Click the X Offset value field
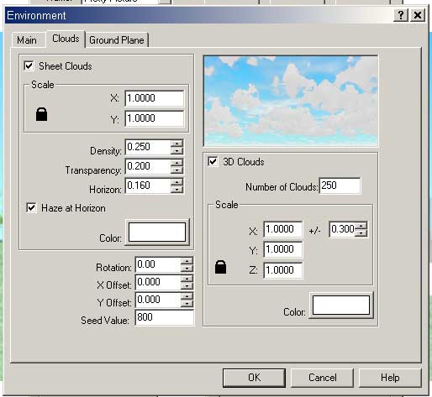Image resolution: width=432 pixels, height=397 pixels. click(x=158, y=282)
